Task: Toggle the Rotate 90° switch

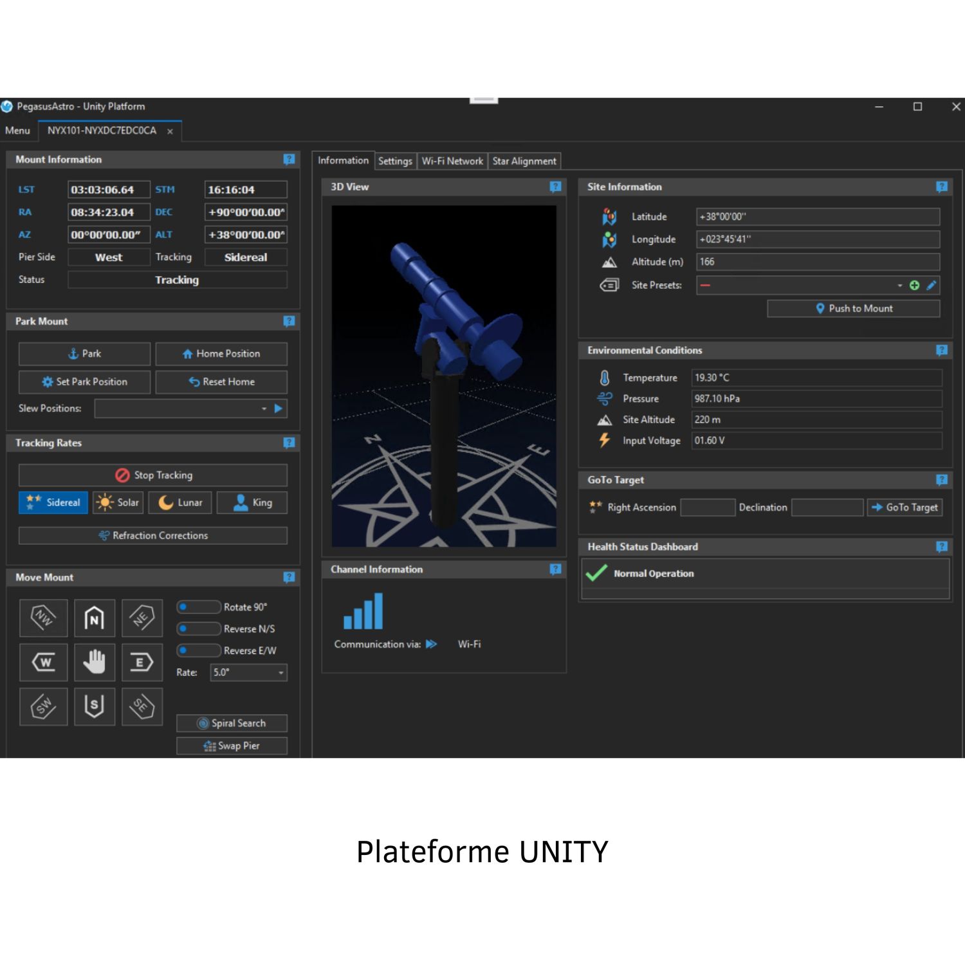Action: tap(198, 607)
